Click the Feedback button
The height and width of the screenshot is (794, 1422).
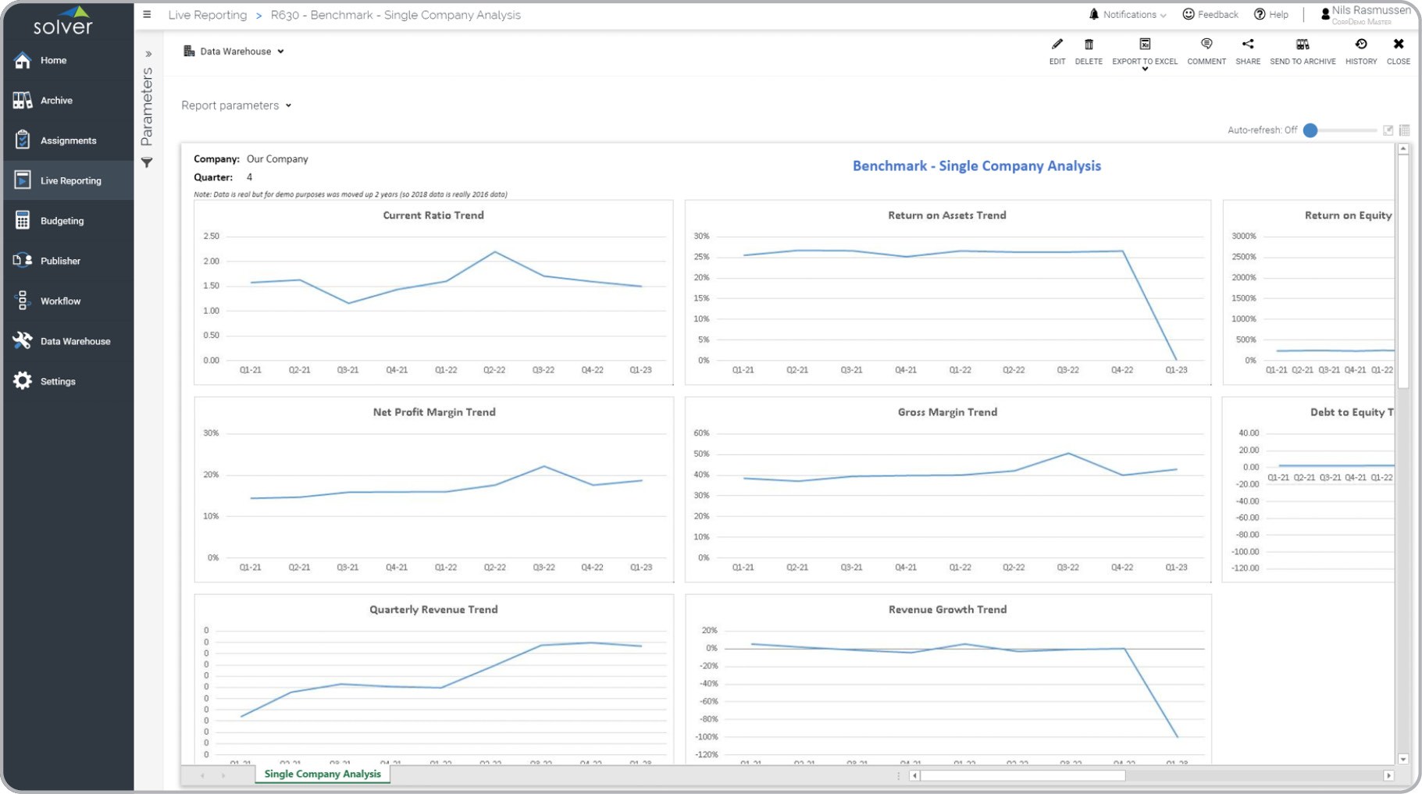coord(1210,15)
